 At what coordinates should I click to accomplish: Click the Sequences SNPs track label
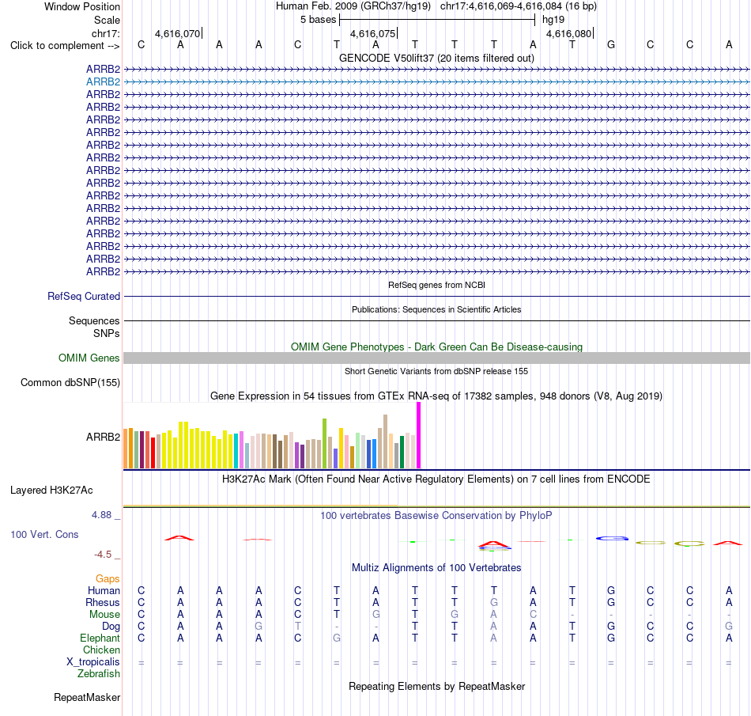tap(94, 327)
